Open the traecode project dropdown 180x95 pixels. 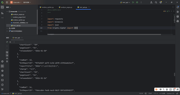(16, 2)
